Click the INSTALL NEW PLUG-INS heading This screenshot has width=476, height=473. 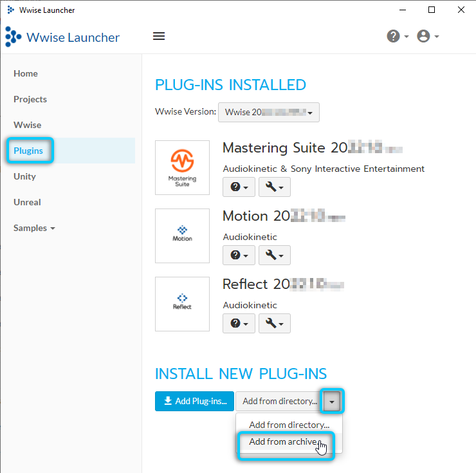[x=241, y=374]
